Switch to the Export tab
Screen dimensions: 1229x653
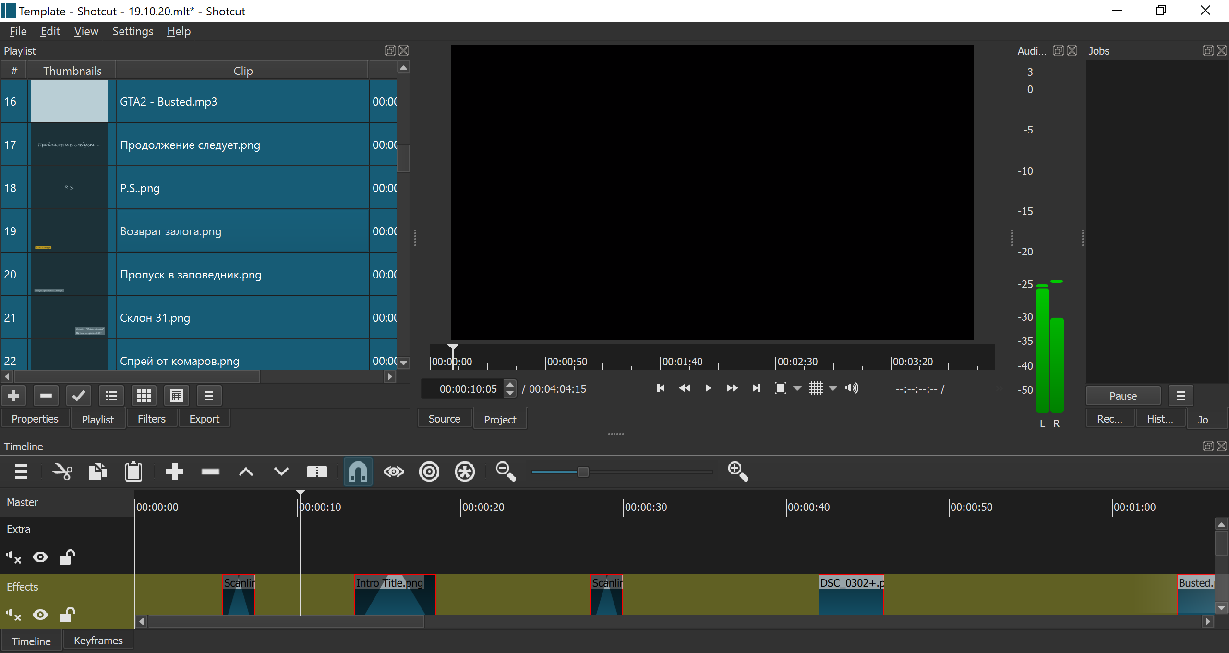[x=205, y=419]
